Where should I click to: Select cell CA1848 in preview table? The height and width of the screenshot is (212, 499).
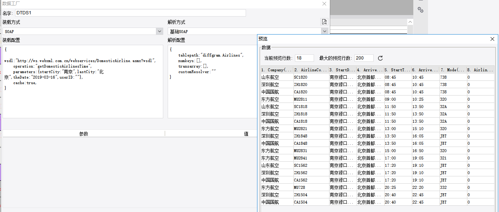[311, 143]
